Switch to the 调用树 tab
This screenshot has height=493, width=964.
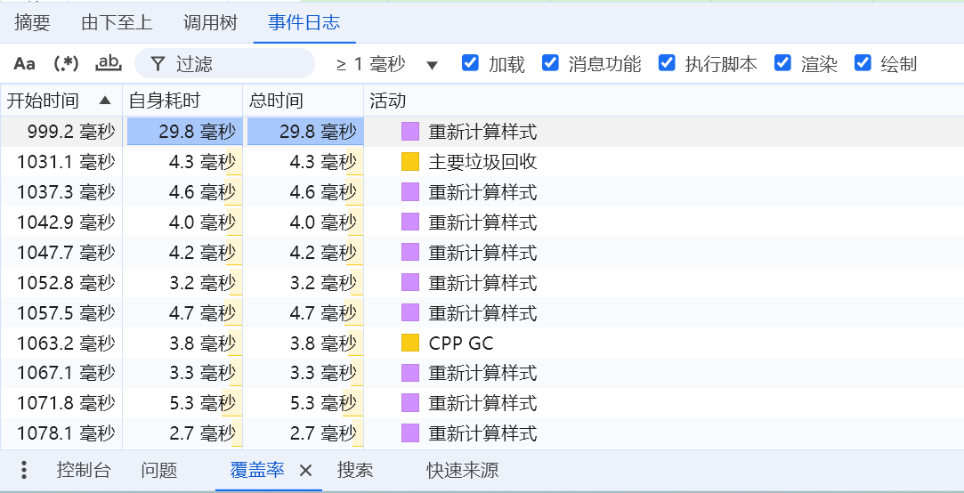pos(210,23)
